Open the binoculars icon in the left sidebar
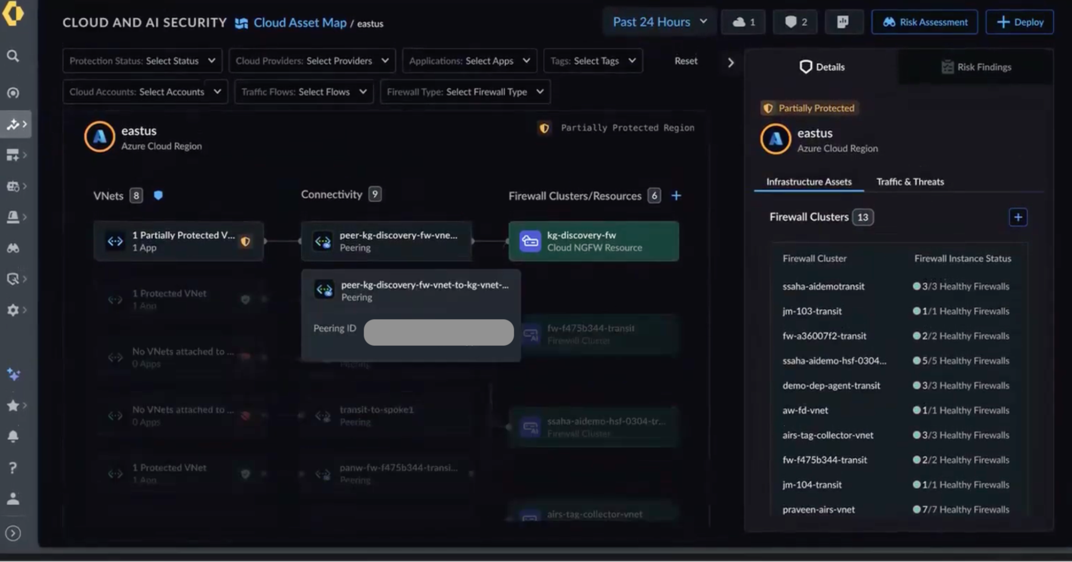The height and width of the screenshot is (562, 1072). [13, 248]
